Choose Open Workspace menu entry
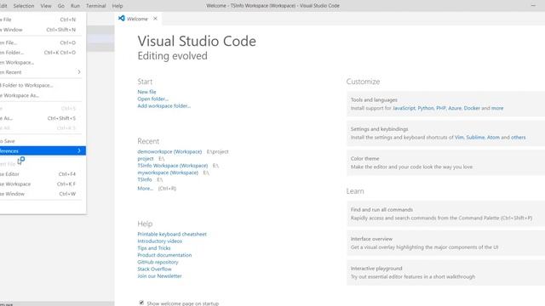Screen dimensions: 545x306 point(42,62)
